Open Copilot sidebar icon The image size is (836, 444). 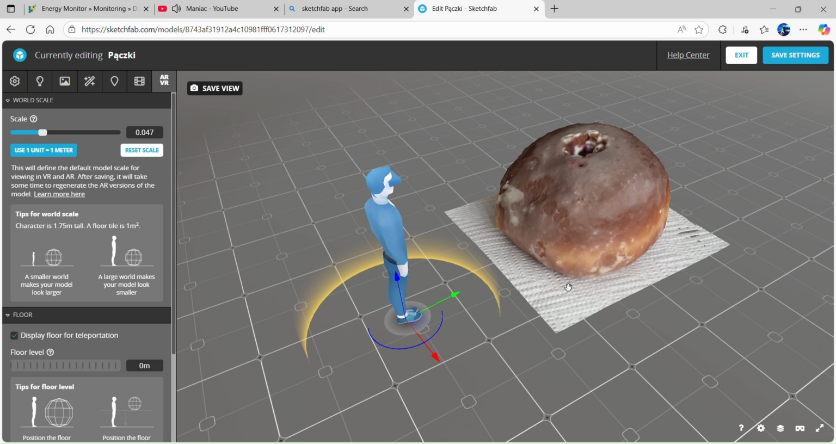(x=824, y=29)
